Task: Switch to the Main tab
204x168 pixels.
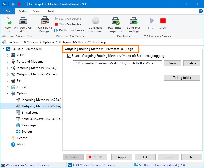Action: coord(22,11)
